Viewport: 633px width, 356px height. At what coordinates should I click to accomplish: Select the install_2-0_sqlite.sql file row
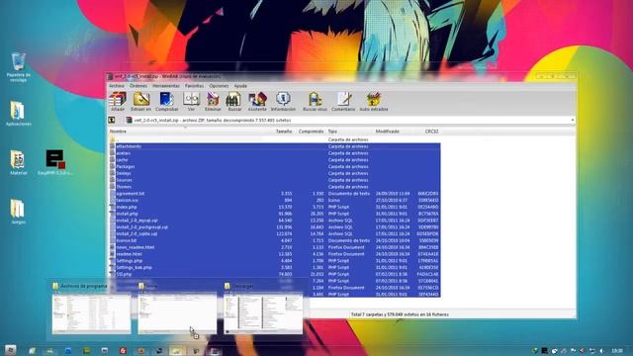pyautogui.click(x=275, y=233)
